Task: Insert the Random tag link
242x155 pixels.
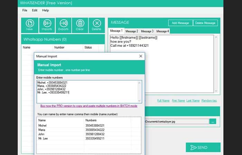Action: 209,101
